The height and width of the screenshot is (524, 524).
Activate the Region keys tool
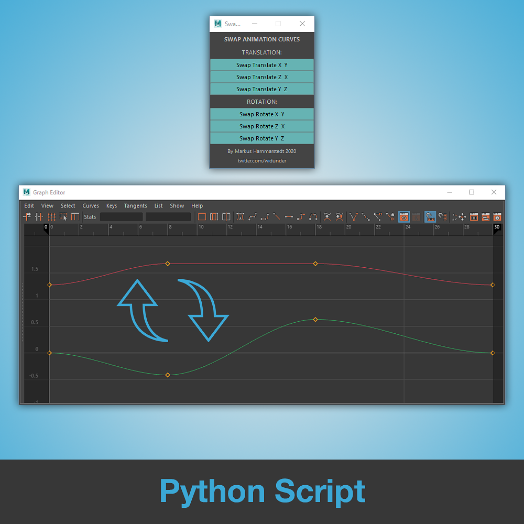[63, 216]
